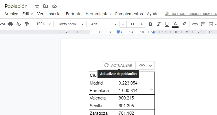Click the spell check icon

19,24
